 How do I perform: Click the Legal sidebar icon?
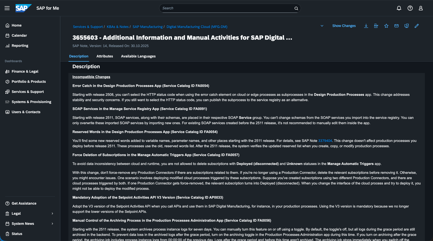(7, 214)
